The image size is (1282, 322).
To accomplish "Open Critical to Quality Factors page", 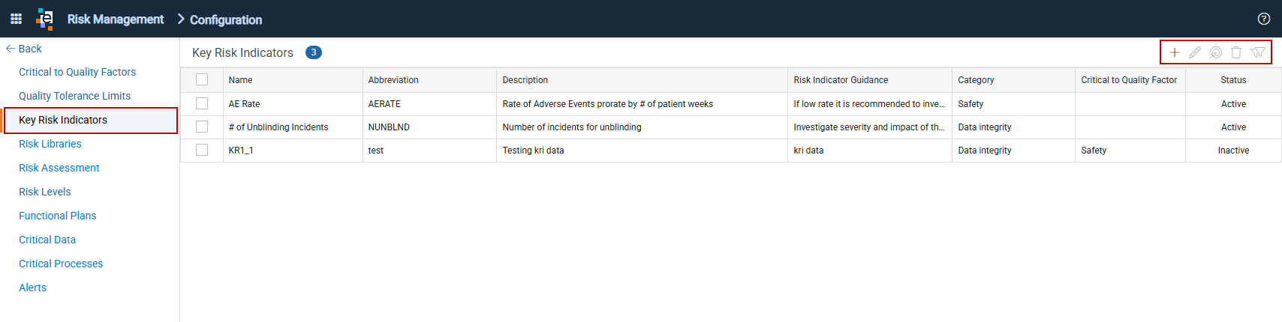I will [77, 72].
